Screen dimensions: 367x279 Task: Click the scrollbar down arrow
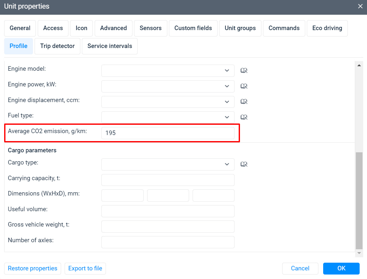[x=359, y=253]
